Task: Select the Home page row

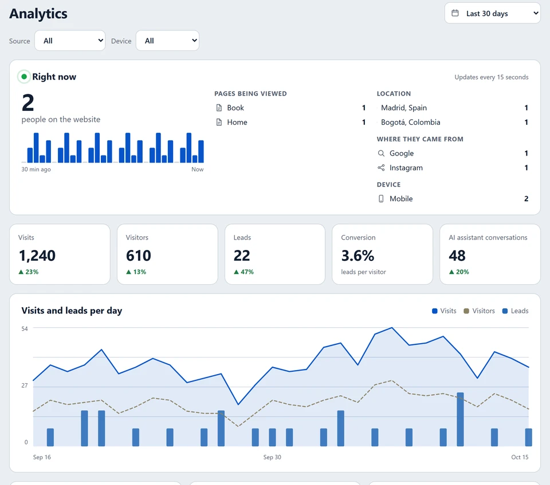Action: click(x=290, y=122)
